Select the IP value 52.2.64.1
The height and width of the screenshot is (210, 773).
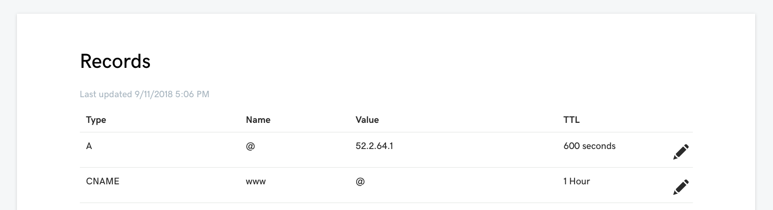point(374,146)
